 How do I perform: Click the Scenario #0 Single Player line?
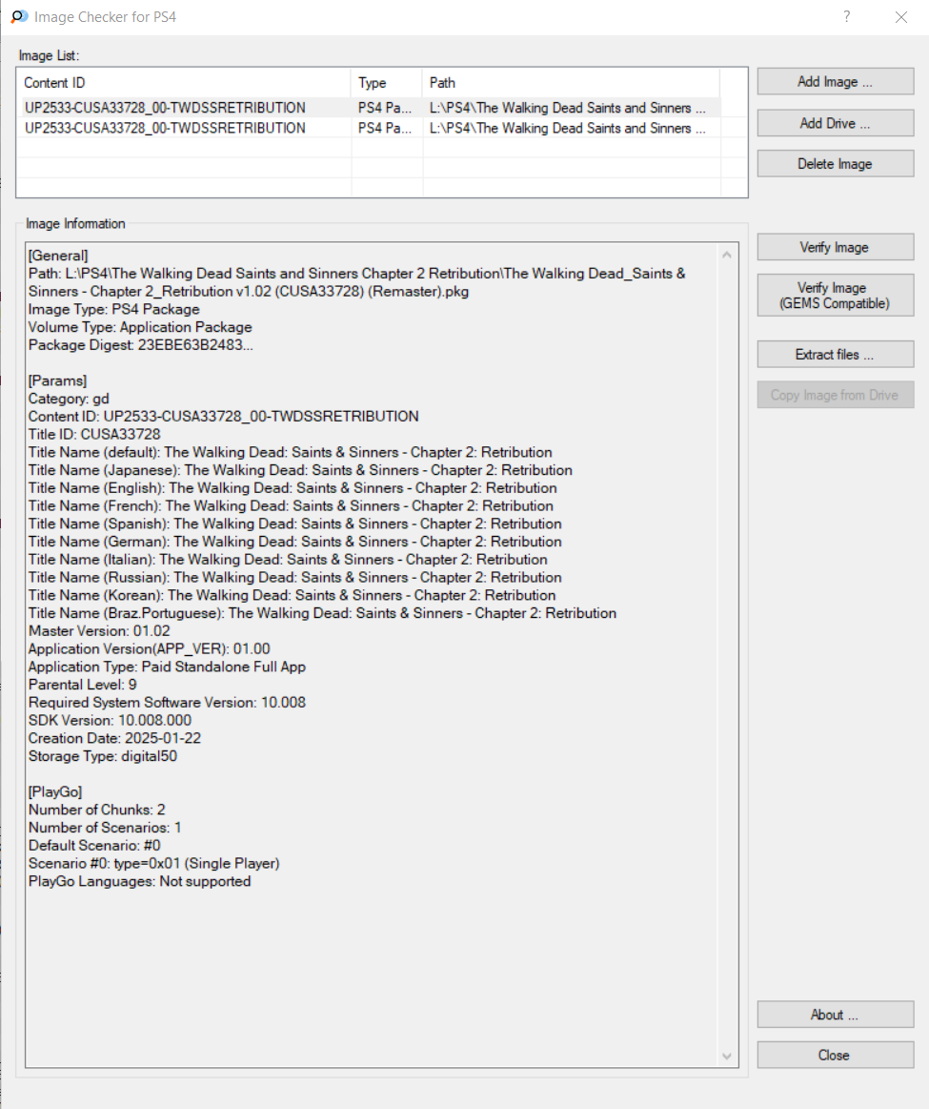point(153,863)
